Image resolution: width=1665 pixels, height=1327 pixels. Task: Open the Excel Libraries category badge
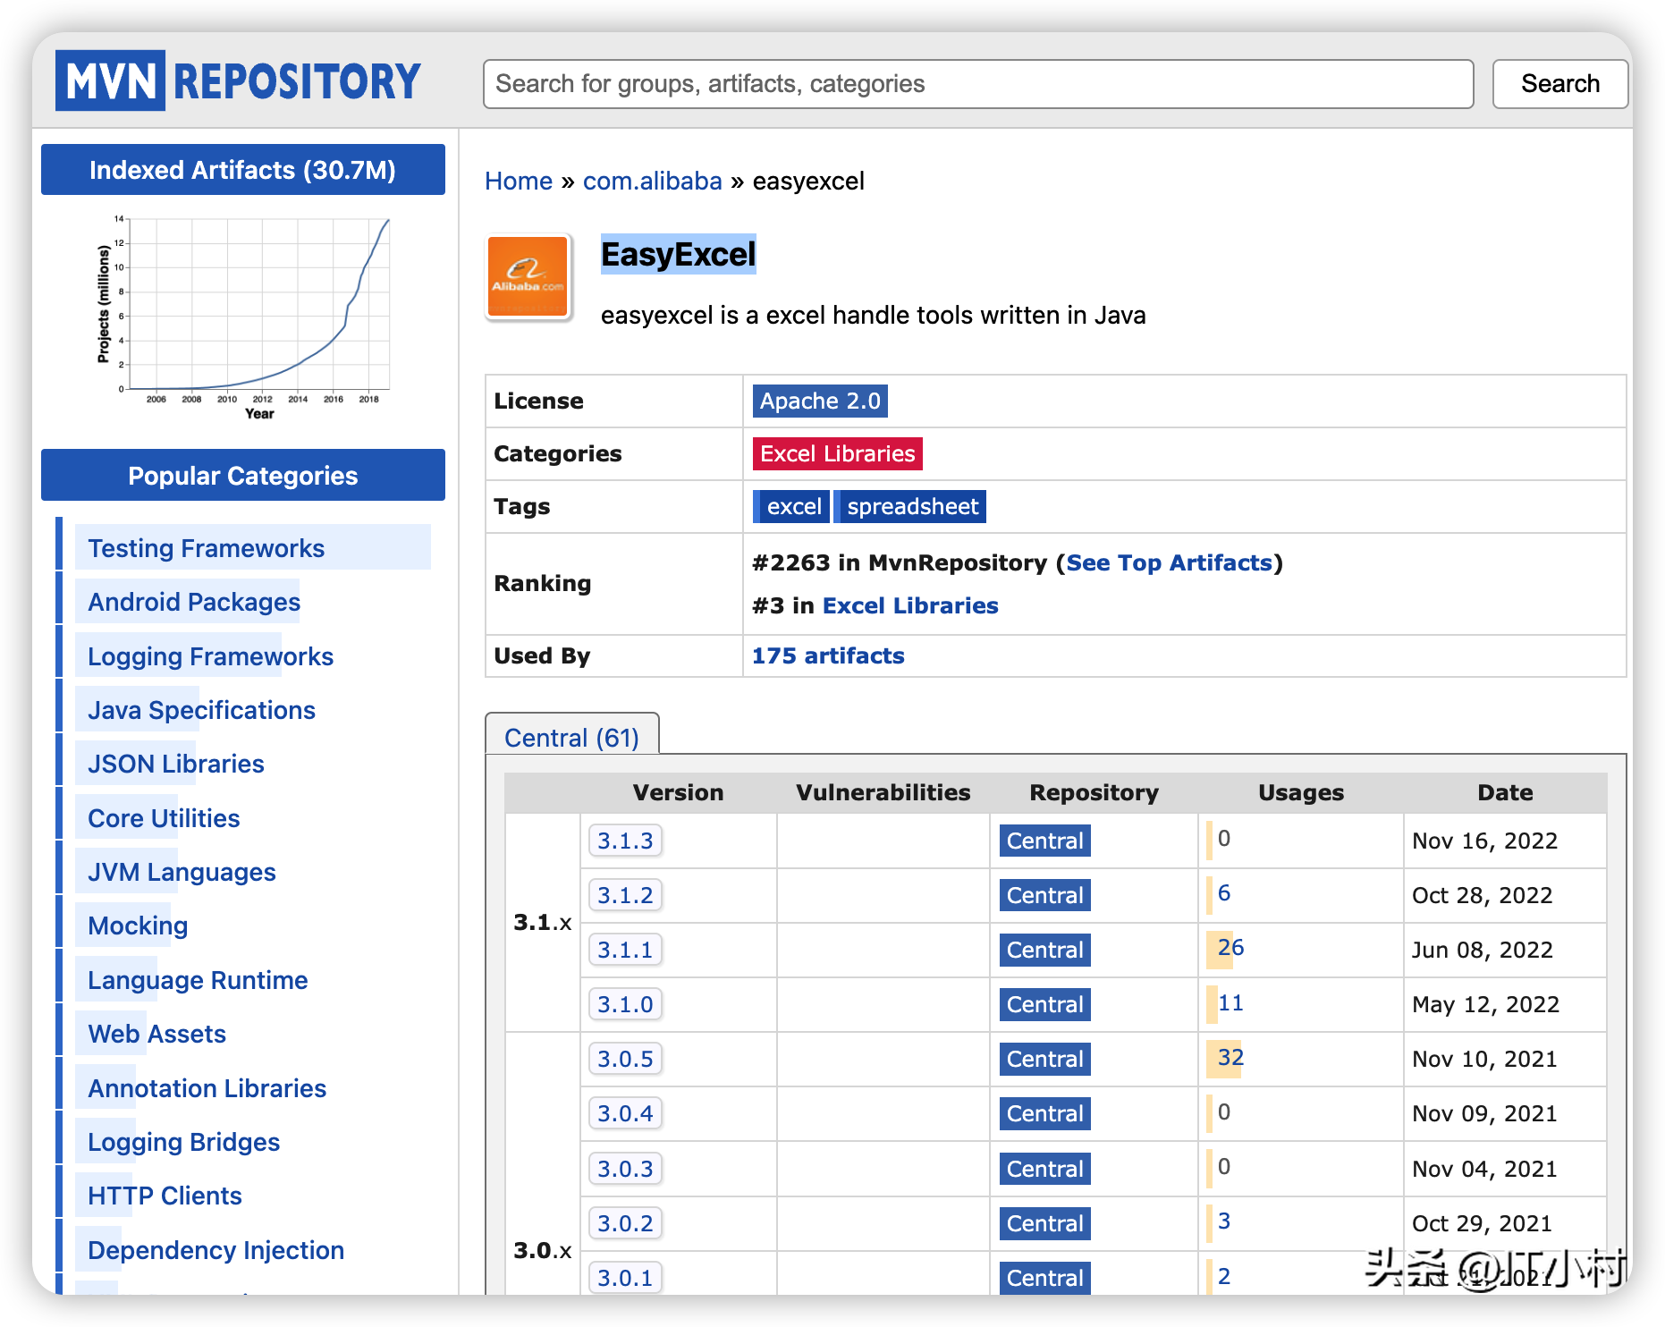coord(838,454)
